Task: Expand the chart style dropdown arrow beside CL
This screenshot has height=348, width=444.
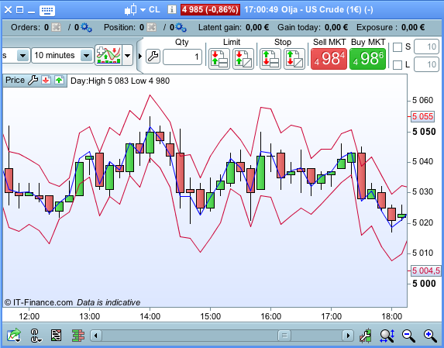Action: tap(143, 10)
